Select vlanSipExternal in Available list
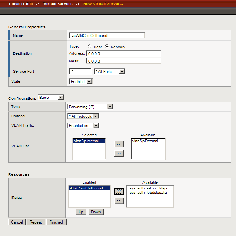The width and height of the screenshot is (236, 236). click(145, 141)
